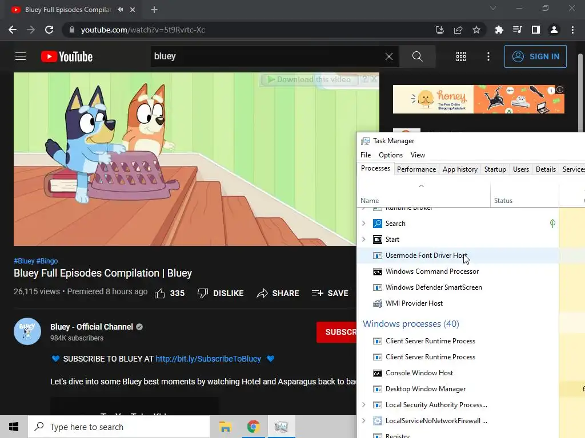The image size is (585, 438).
Task: Expand LocalServiceNoNetworkFirewall row
Action: tap(364, 421)
